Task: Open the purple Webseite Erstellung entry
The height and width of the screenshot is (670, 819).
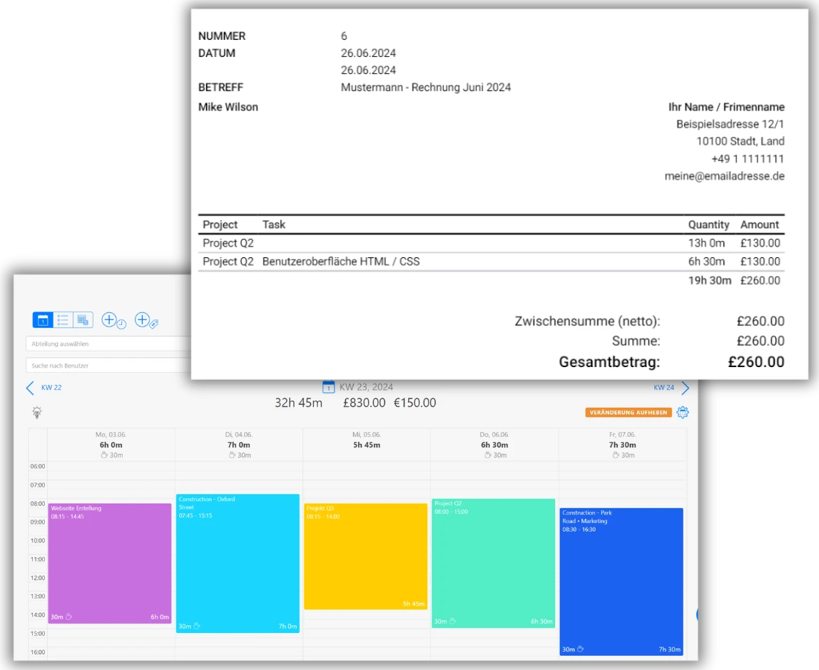Action: pyautogui.click(x=109, y=563)
